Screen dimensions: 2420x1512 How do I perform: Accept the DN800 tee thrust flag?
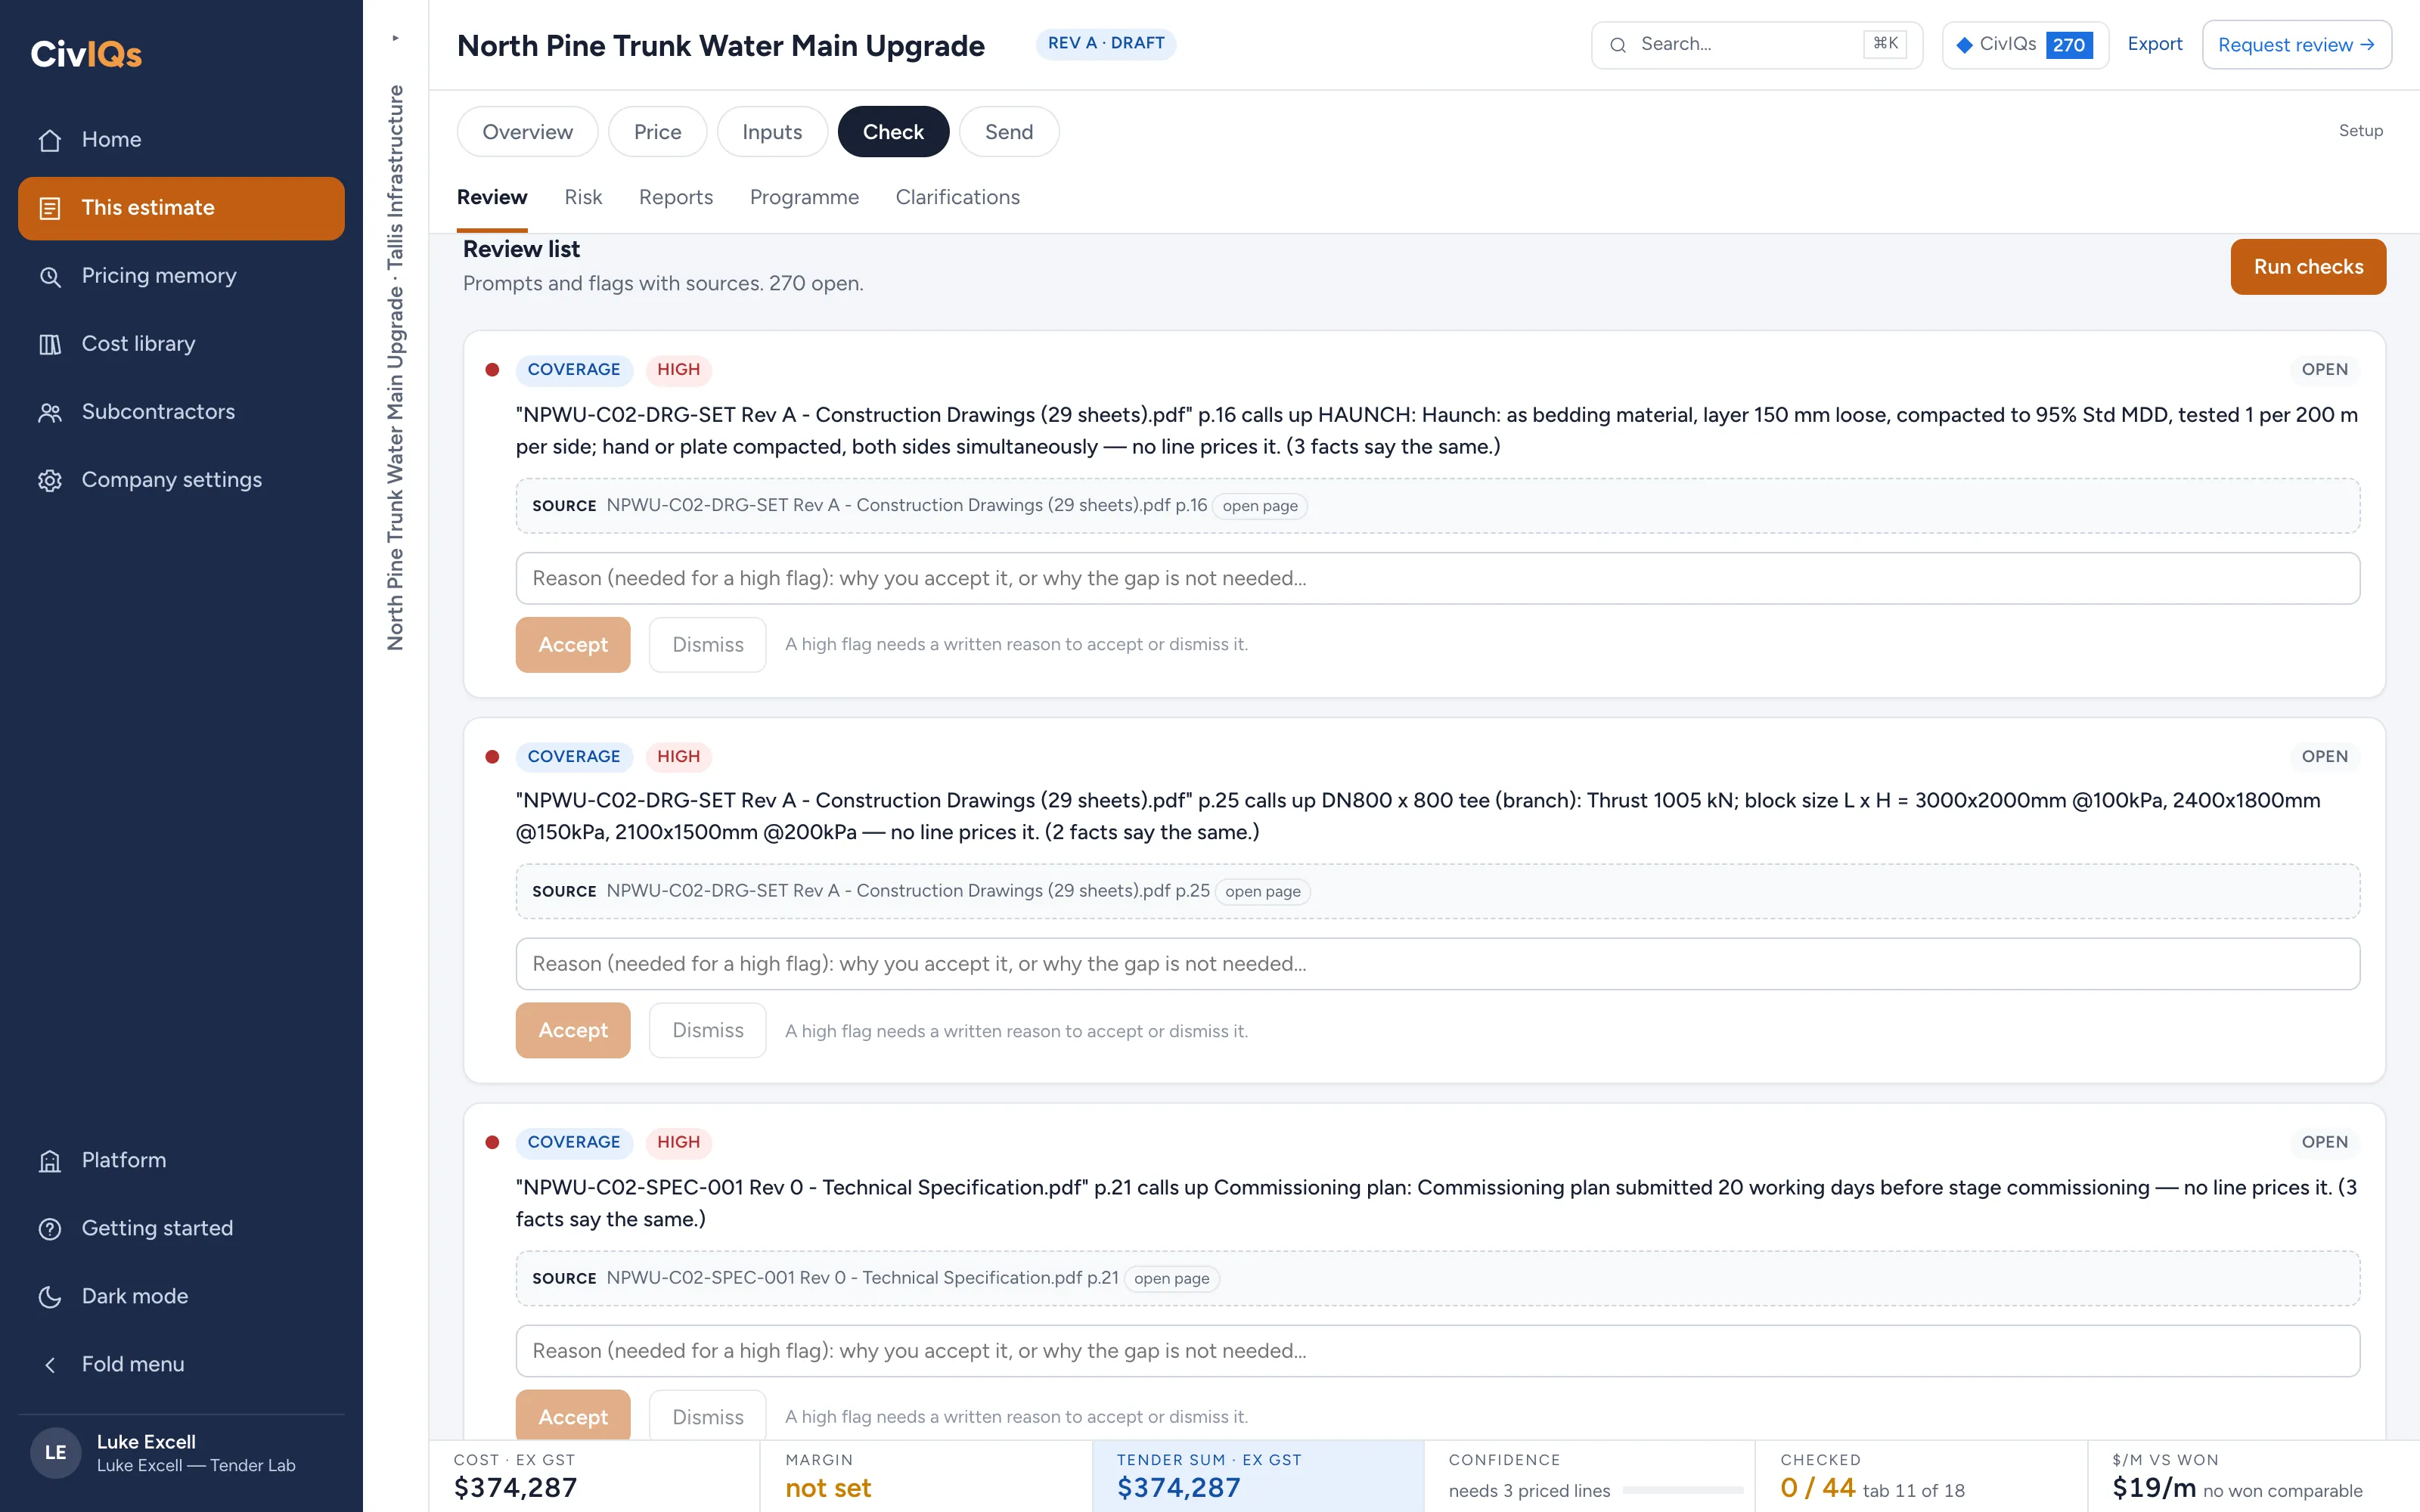pyautogui.click(x=573, y=1031)
